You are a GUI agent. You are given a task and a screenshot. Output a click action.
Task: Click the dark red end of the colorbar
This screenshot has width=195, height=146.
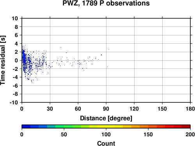tap(186, 127)
